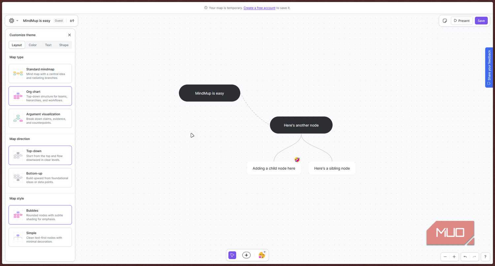Click the Org chart thumbnail icon
Viewport: 495px width, 266px height.
pyautogui.click(x=18, y=96)
